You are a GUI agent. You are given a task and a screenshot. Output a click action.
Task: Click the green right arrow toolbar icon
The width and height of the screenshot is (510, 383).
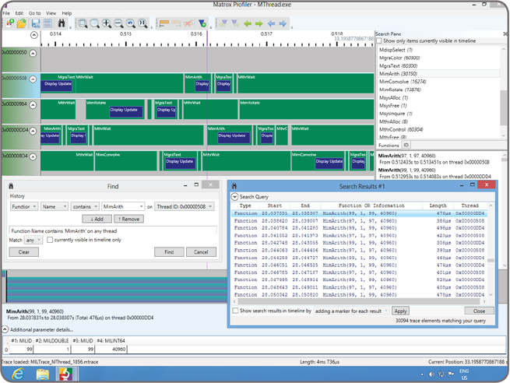click(259, 23)
